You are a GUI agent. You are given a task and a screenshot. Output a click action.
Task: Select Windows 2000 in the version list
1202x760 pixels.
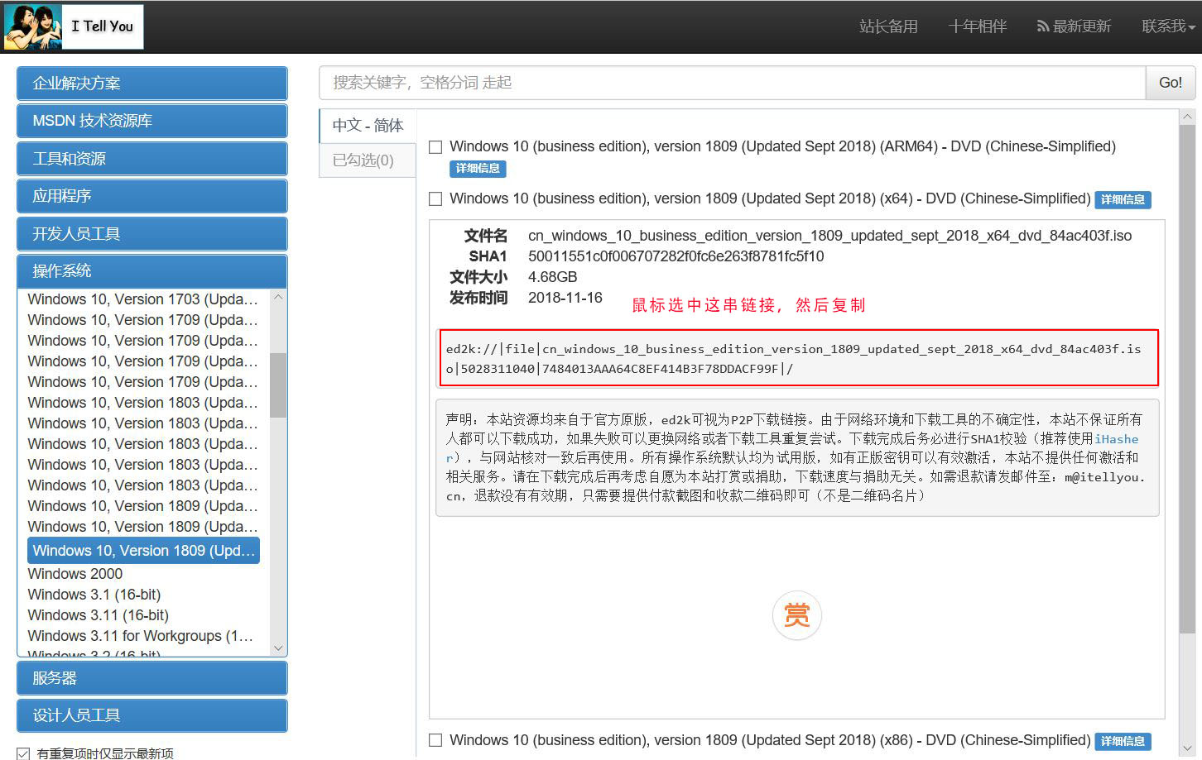point(75,573)
